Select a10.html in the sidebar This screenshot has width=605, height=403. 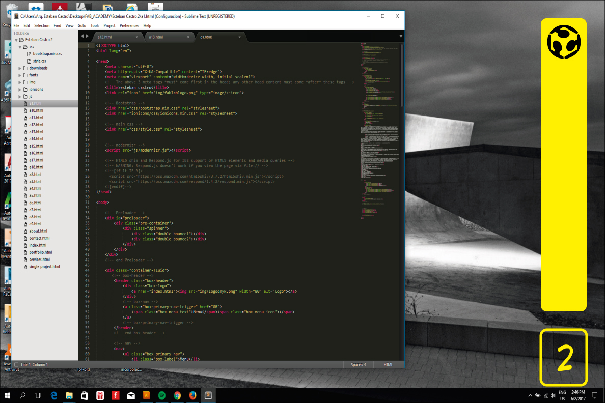pyautogui.click(x=36, y=111)
